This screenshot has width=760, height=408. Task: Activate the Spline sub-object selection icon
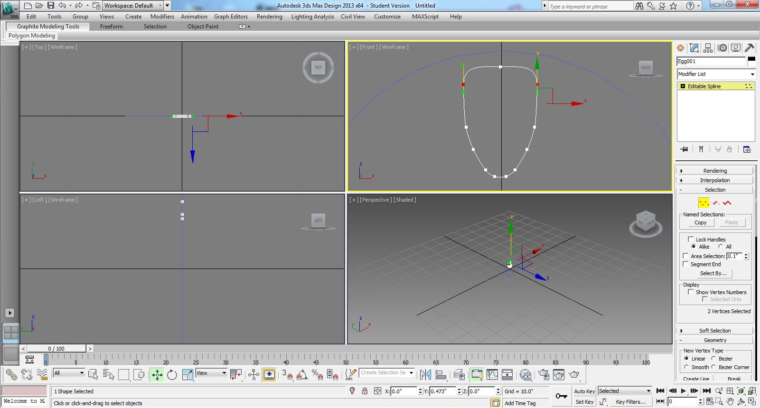pos(727,203)
